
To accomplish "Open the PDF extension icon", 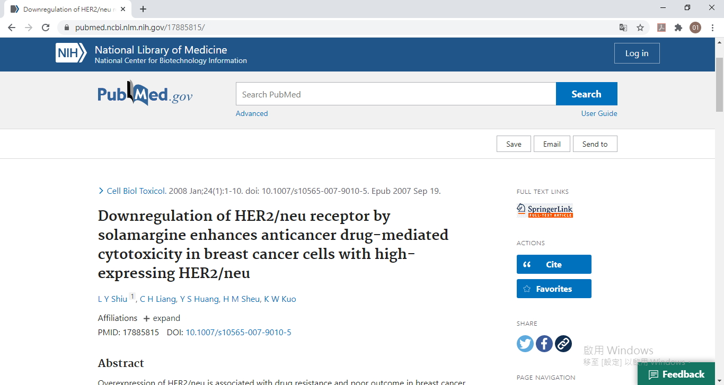I will tap(661, 28).
